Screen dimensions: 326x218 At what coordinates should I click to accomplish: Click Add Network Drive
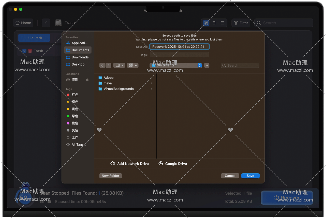(x=130, y=164)
